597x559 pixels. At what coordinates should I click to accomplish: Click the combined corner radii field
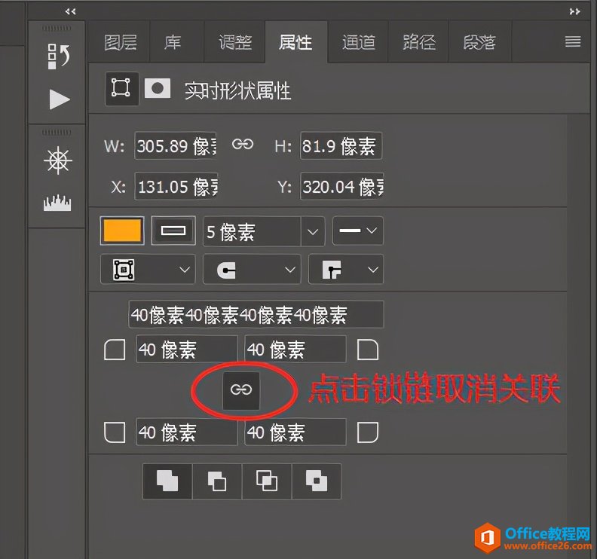coord(256,315)
